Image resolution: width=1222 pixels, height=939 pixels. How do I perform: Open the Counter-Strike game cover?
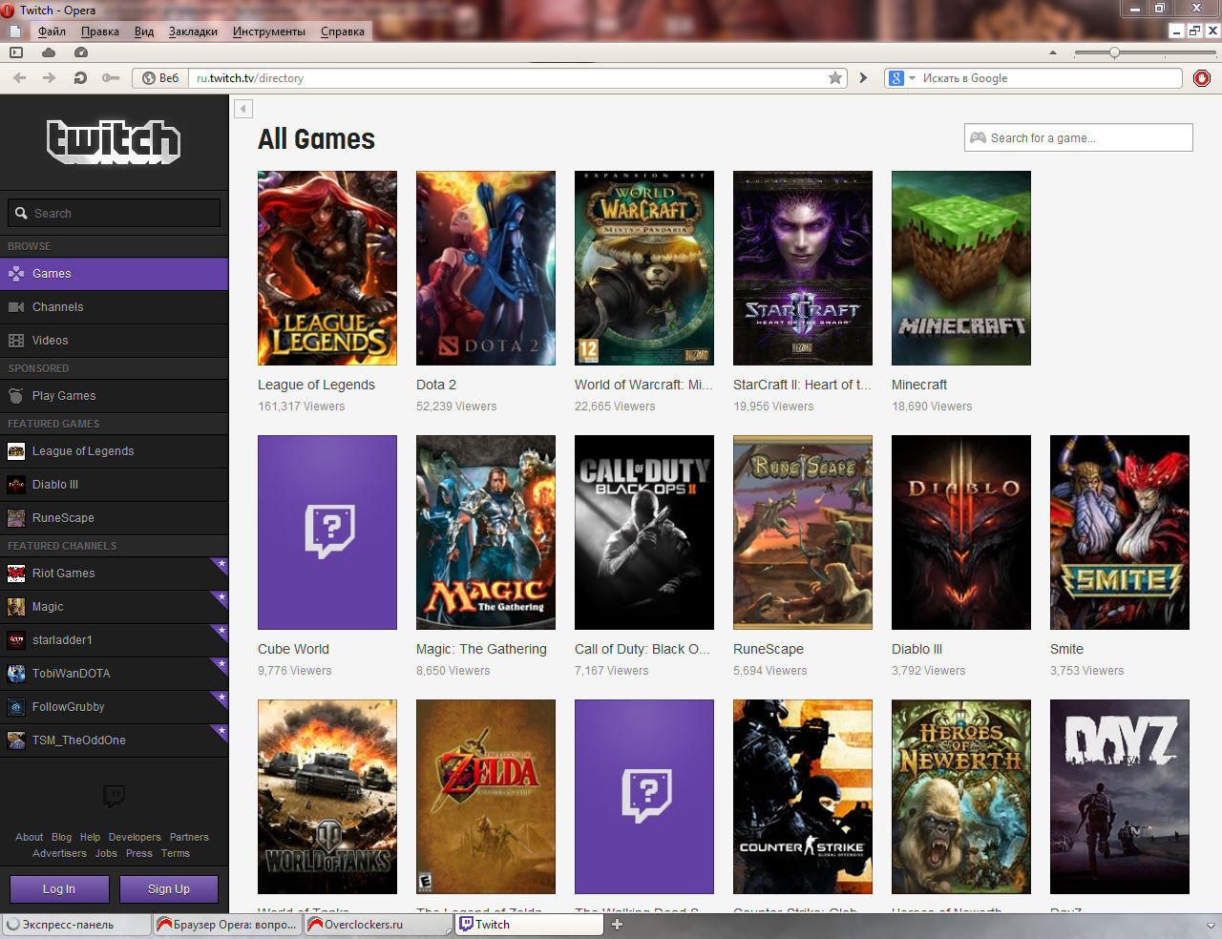coord(803,797)
